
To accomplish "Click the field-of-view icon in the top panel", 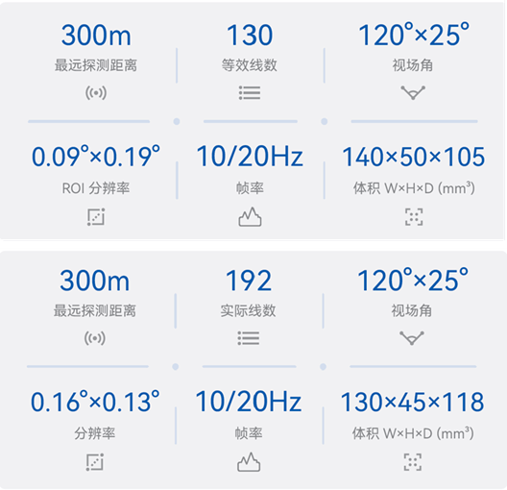I will coord(413,93).
